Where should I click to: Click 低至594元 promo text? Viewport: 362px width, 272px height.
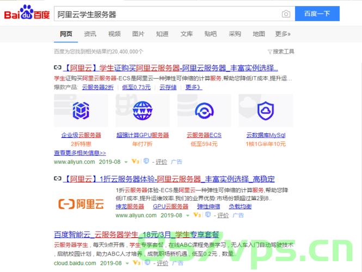pos(204,144)
